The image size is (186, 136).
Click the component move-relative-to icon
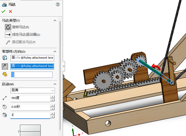point(5,74)
